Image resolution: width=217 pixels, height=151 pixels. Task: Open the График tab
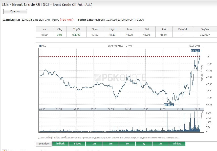(x=15, y=12)
